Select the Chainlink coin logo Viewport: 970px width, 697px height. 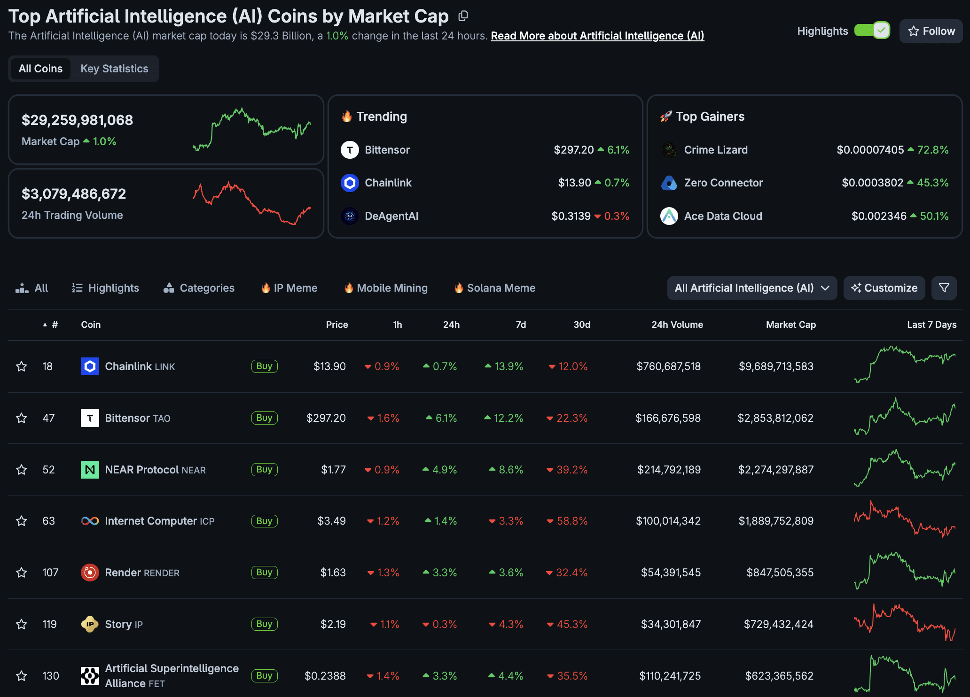89,366
